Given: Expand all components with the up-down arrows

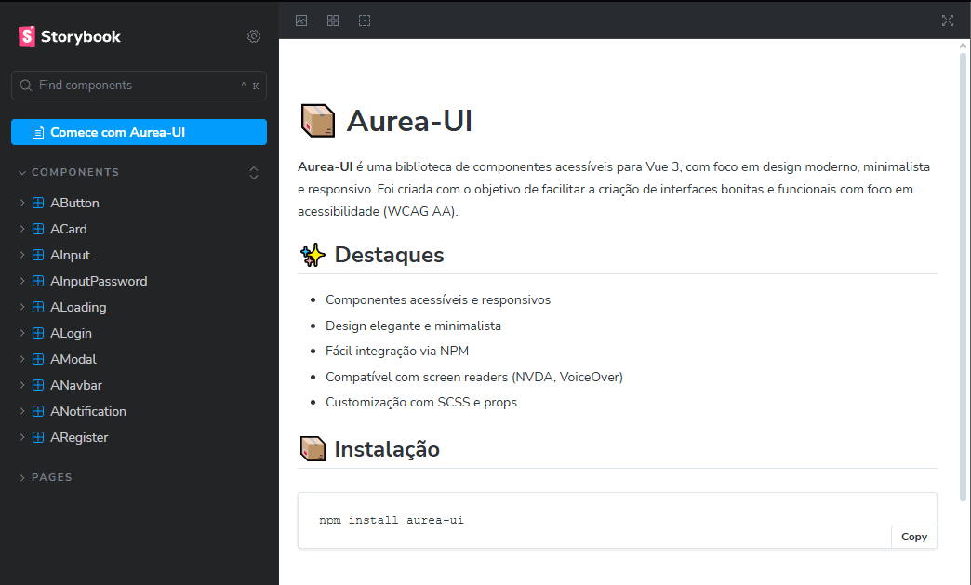Looking at the screenshot, I should pos(254,173).
